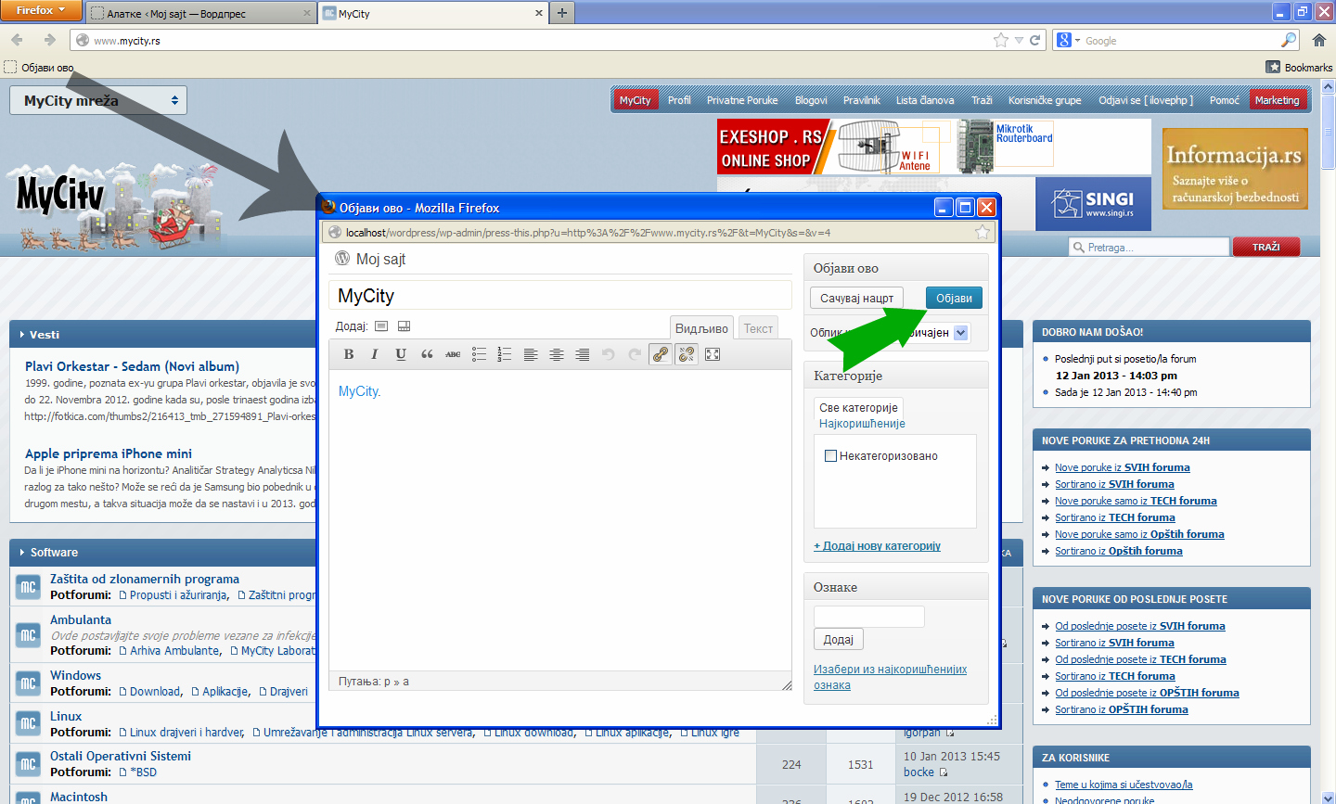Create a numbered list in the editor
The width and height of the screenshot is (1336, 804).
505,354
